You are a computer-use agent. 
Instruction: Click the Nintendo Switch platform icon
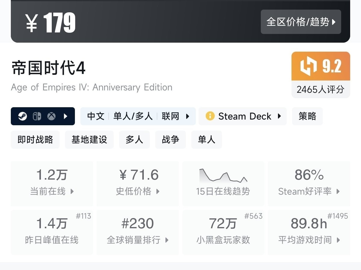pyautogui.click(x=37, y=116)
